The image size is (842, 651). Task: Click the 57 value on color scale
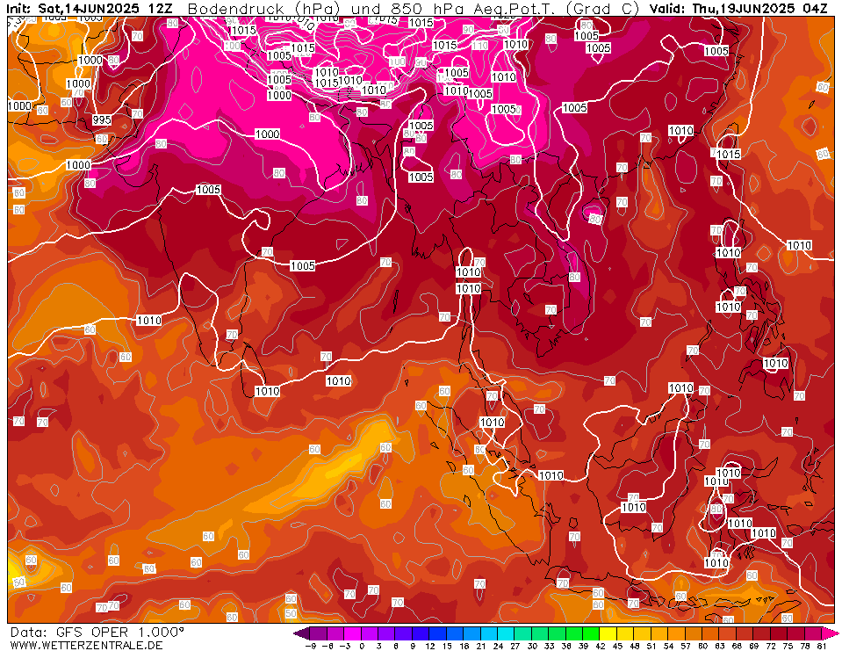point(685,646)
